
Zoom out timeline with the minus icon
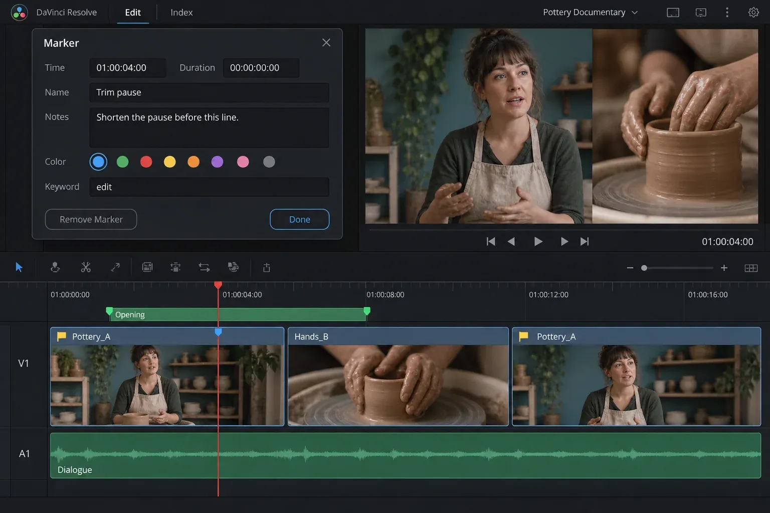coord(630,268)
